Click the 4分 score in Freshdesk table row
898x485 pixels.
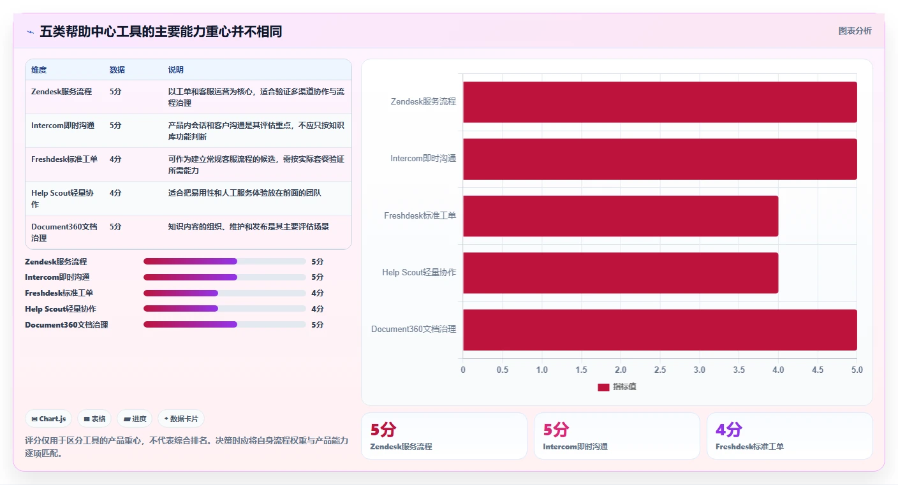(x=115, y=159)
